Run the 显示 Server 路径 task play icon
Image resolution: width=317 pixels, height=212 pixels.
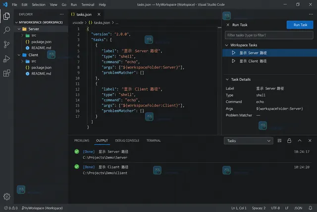coord(233,53)
